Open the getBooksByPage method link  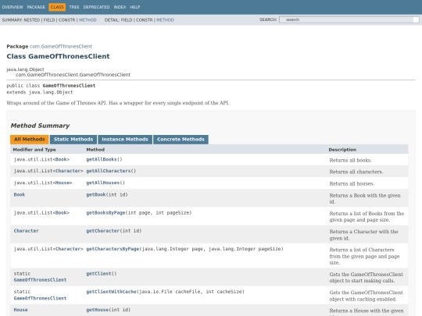[x=105, y=213]
